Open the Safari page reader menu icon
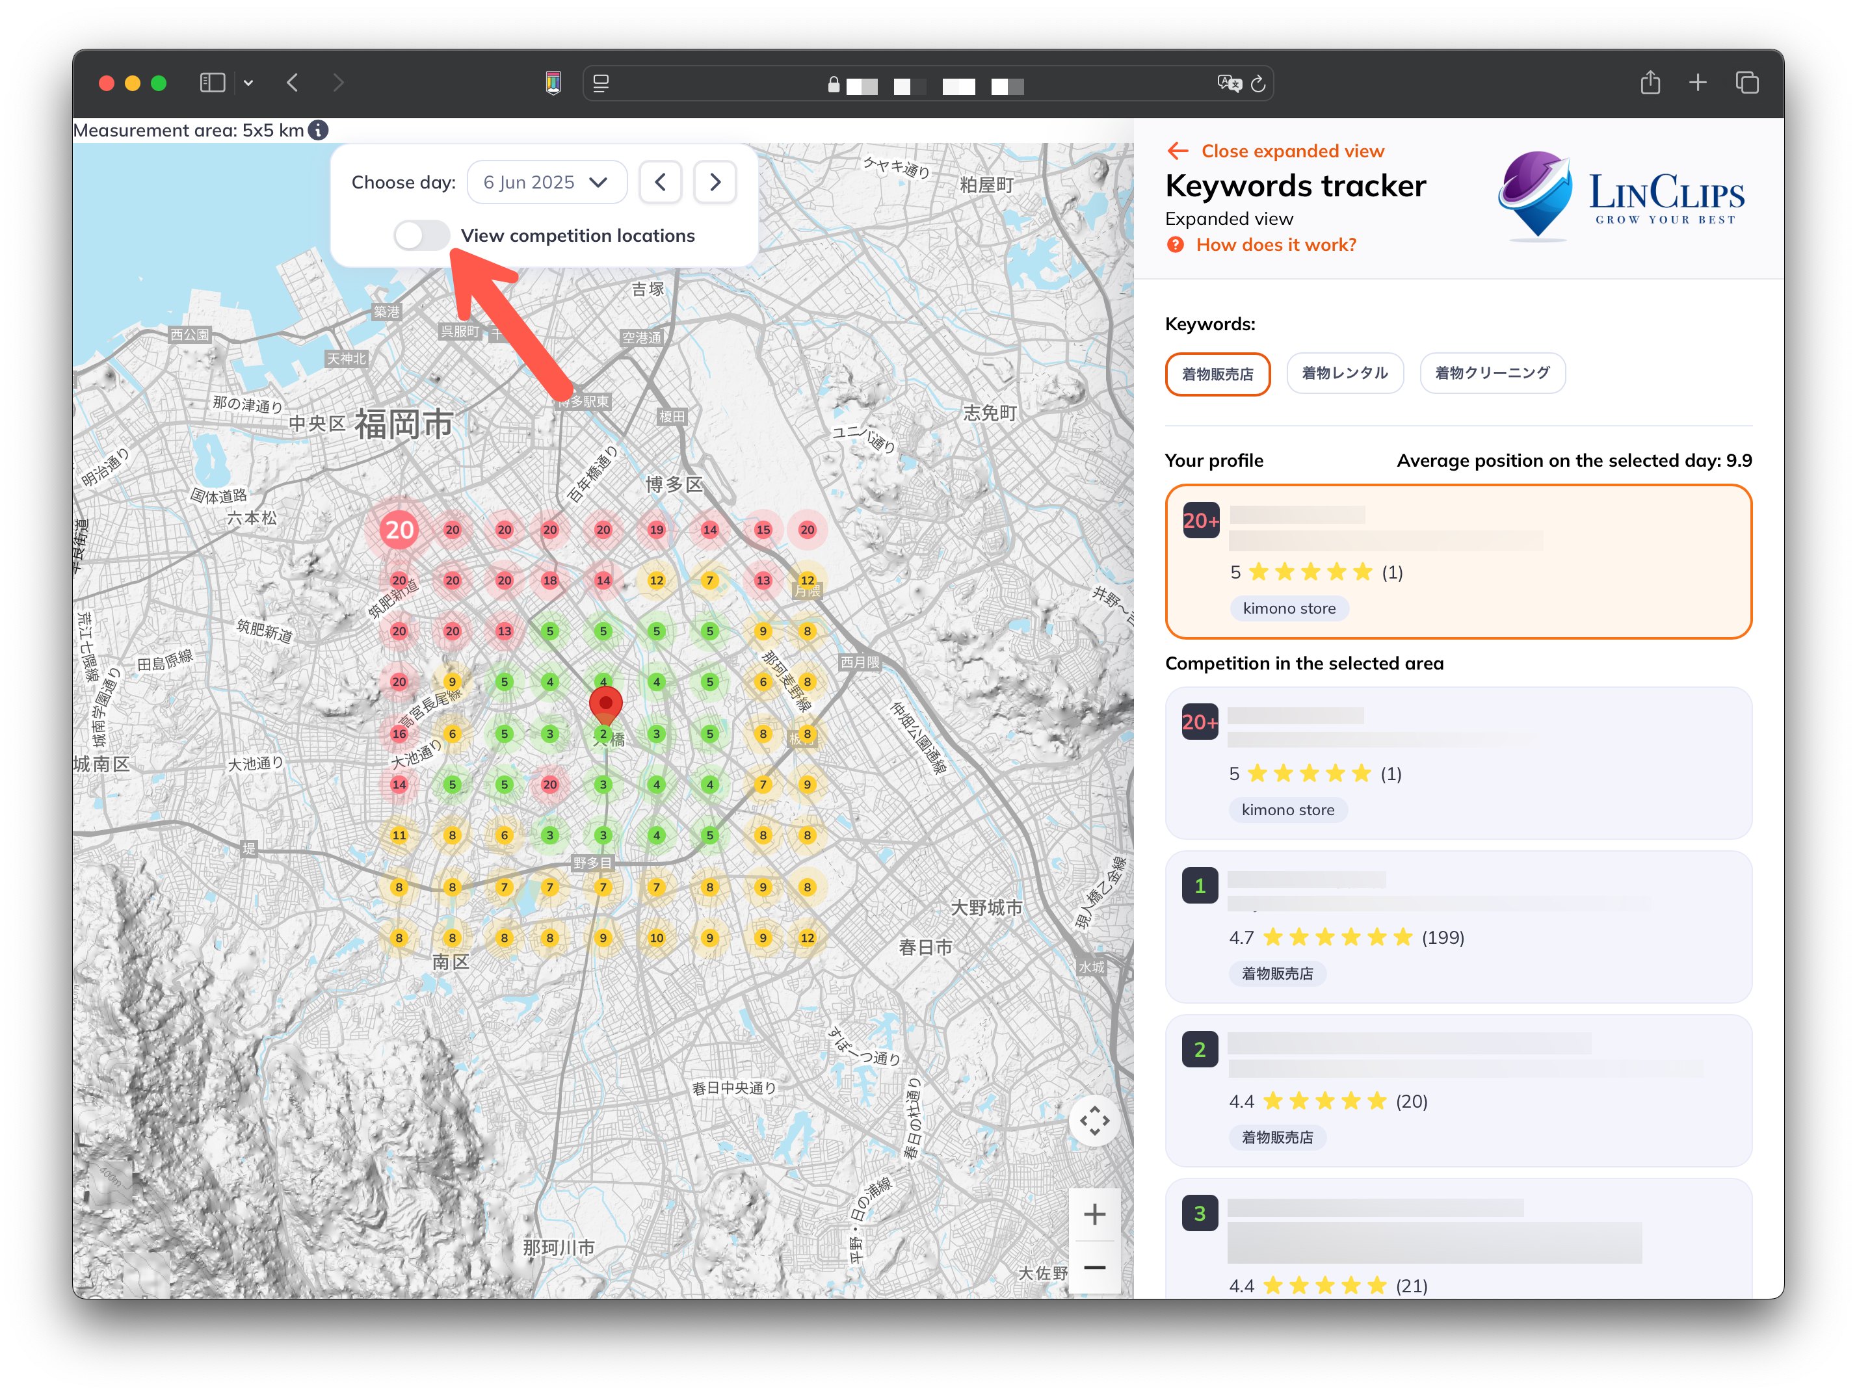This screenshot has width=1857, height=1395. pos(601,83)
